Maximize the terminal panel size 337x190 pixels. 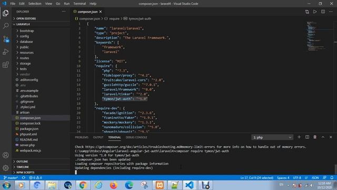(x=323, y=137)
